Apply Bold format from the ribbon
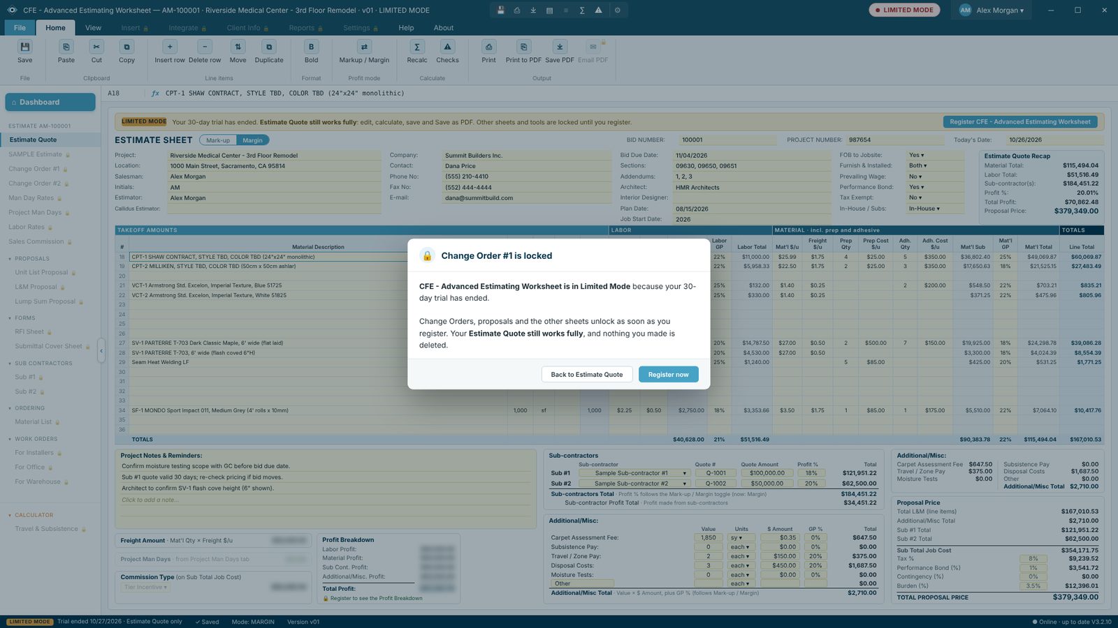 (311, 47)
